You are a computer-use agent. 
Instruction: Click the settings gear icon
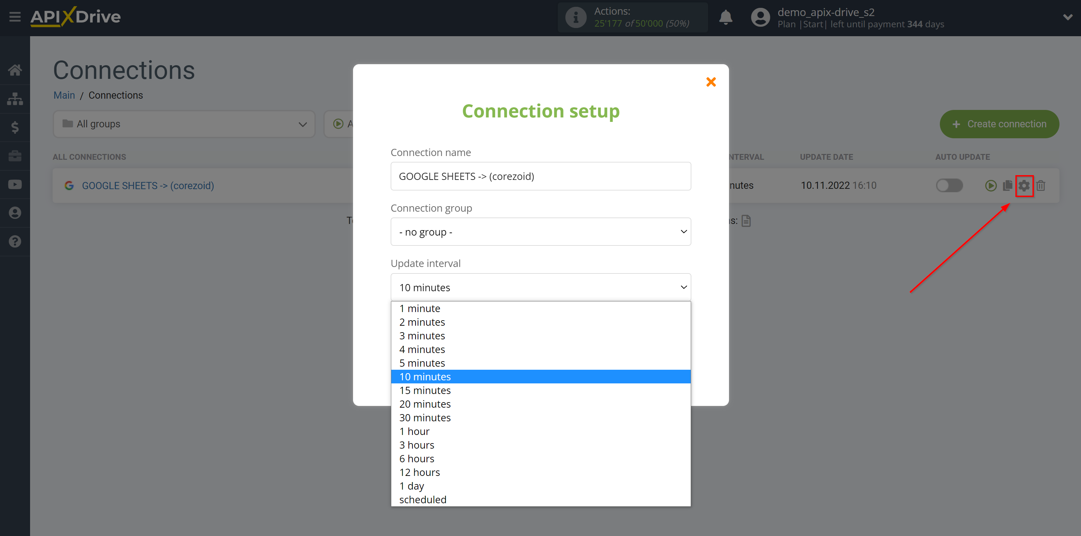(x=1024, y=185)
